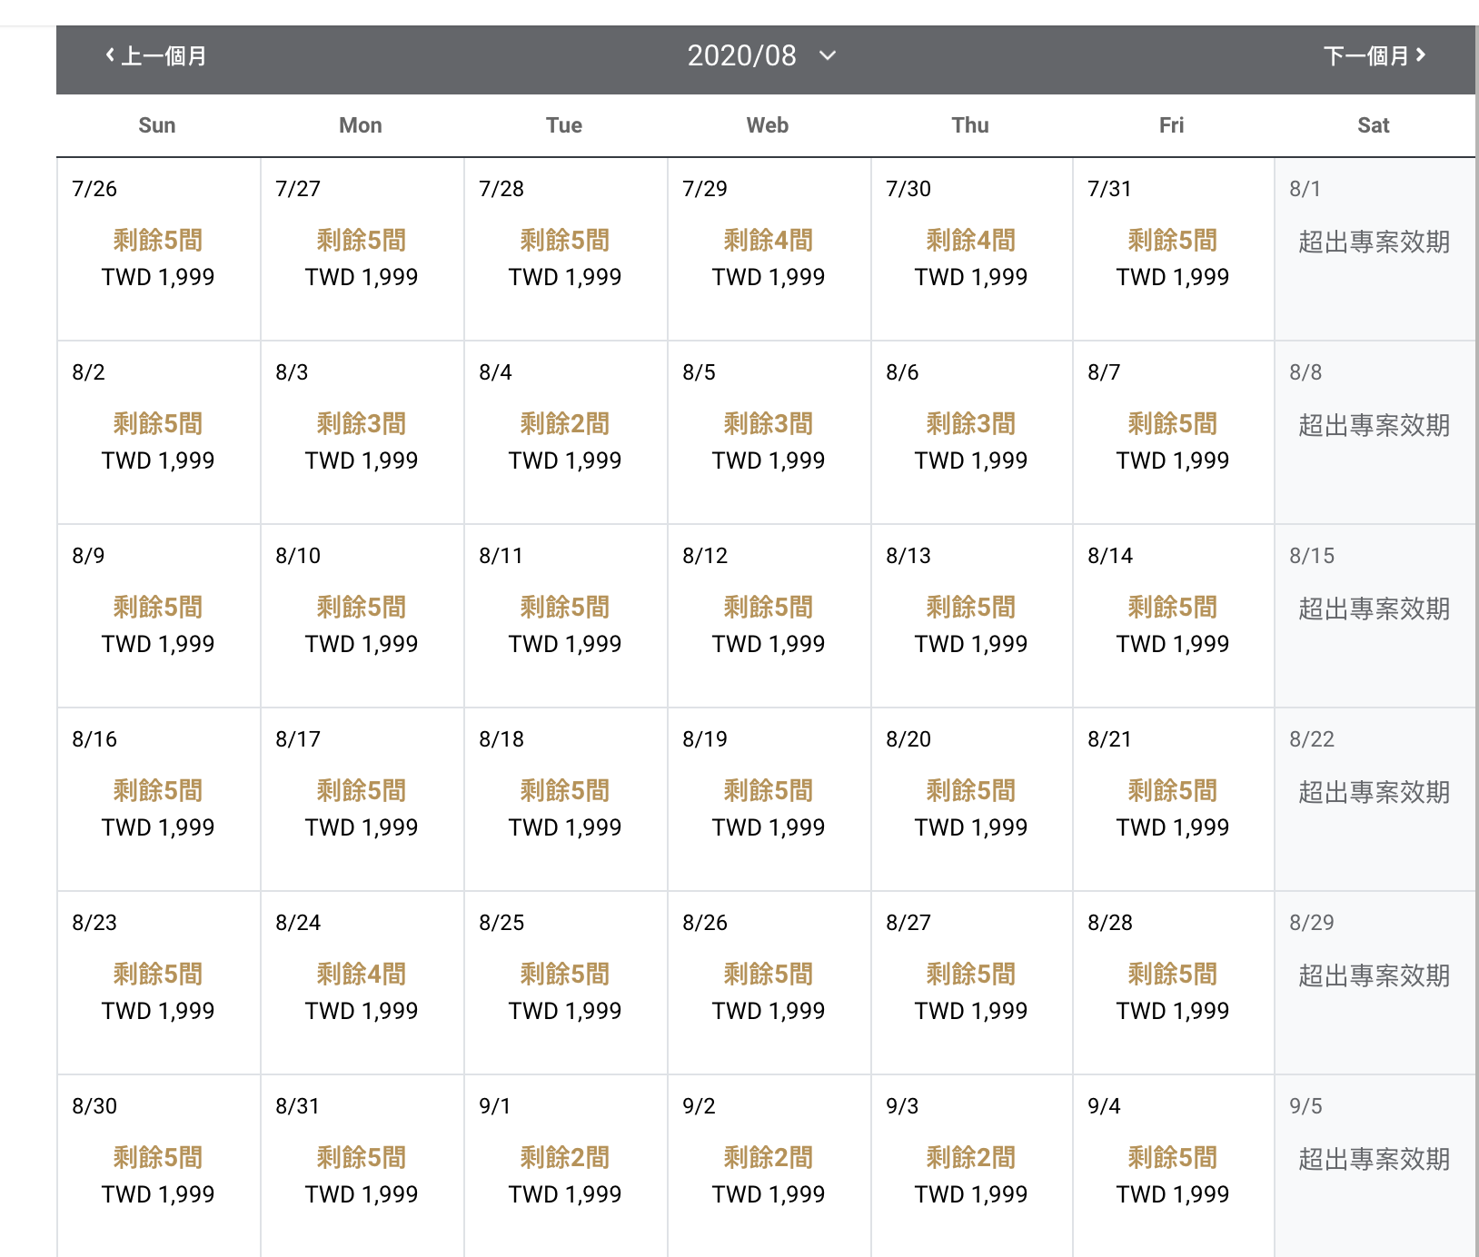Screen dimensions: 1479x1257
Task: Choose 9/3 with 剩餘2間
Action: pyautogui.click(x=971, y=1166)
